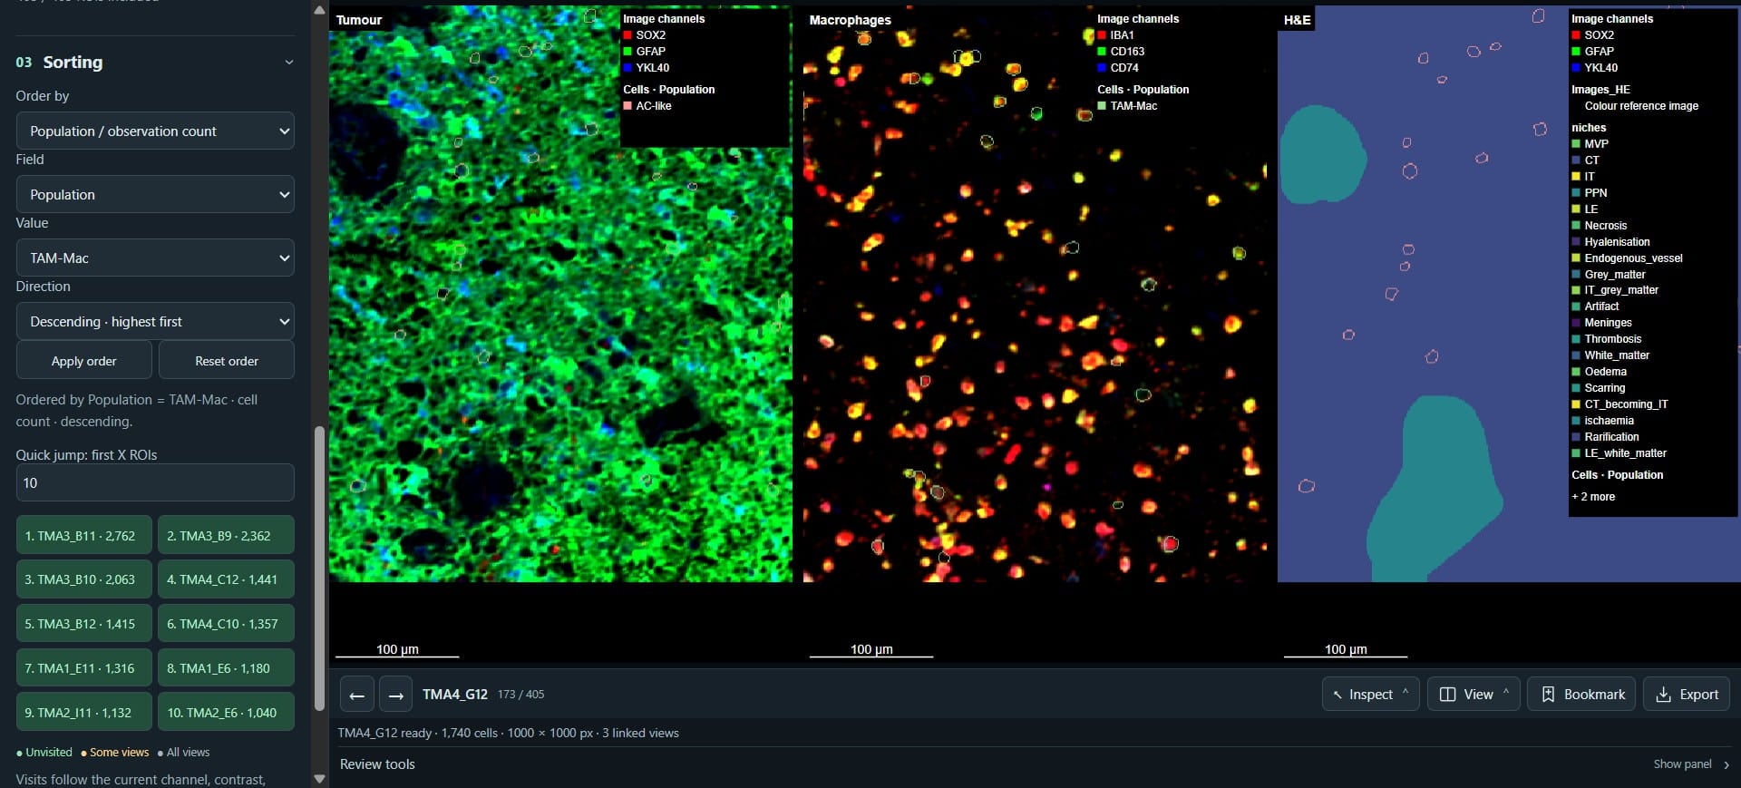1741x788 pixels.
Task: Click '+ 2 more' in H&E legend
Action: pyautogui.click(x=1593, y=497)
